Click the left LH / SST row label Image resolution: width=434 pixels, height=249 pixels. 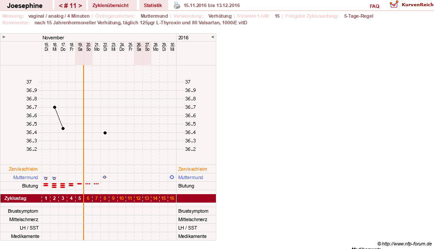29,228
